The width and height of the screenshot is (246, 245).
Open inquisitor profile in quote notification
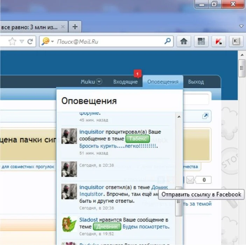coord(92,132)
